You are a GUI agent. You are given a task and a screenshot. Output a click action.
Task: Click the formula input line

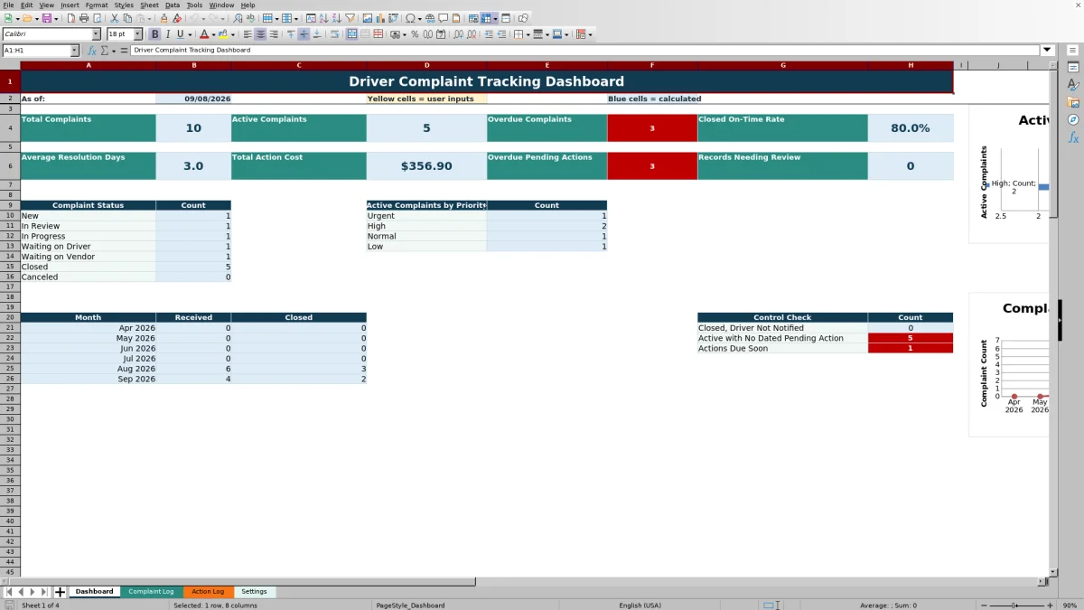[x=584, y=51]
